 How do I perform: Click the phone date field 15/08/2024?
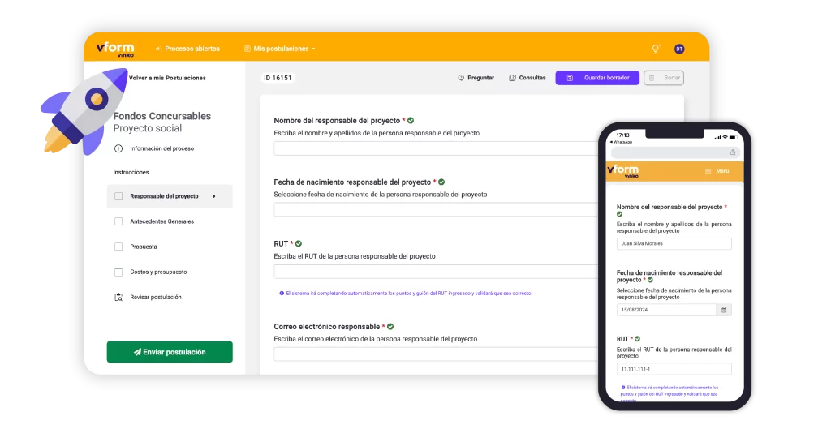coord(666,310)
